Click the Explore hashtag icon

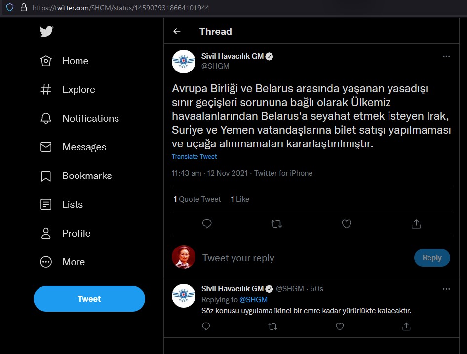coord(46,90)
